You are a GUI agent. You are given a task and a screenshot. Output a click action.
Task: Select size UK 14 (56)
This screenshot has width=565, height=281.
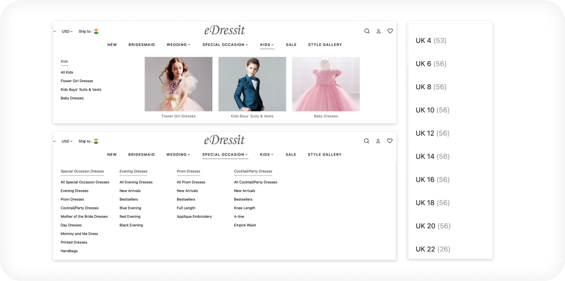coord(433,156)
